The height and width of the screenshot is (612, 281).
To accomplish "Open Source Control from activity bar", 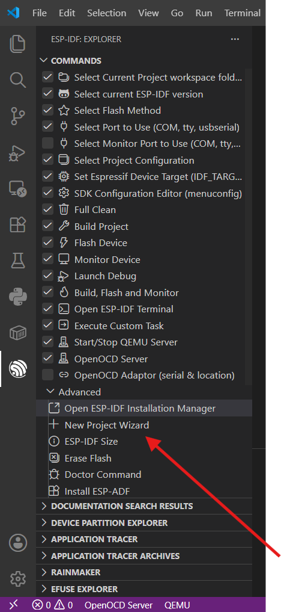I will click(18, 117).
